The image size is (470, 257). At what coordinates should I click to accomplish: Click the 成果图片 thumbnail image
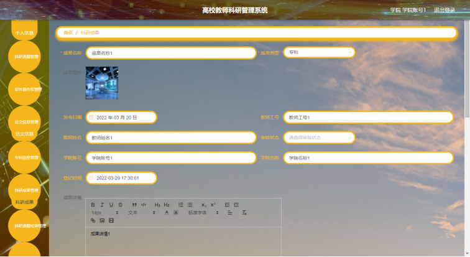[x=102, y=83]
